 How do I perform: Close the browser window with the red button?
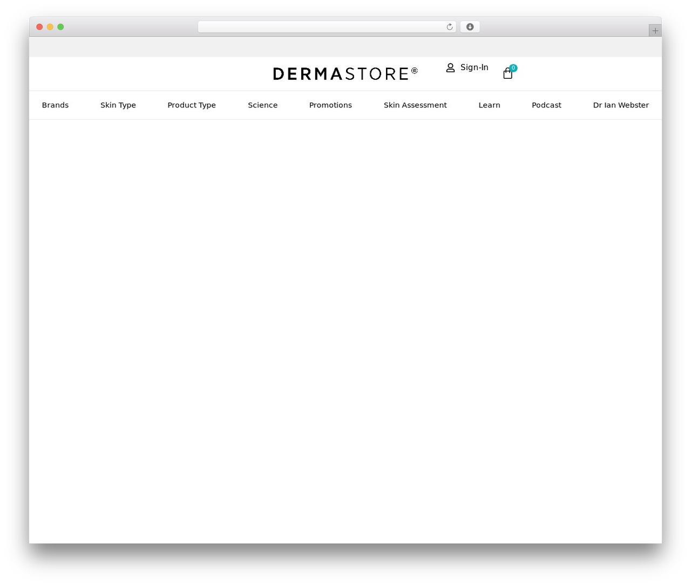tap(39, 27)
